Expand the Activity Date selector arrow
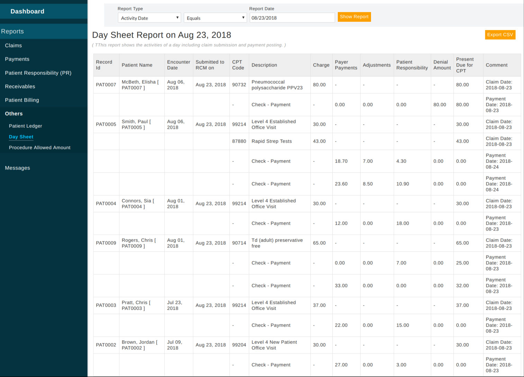Image resolution: width=524 pixels, height=377 pixels. tap(178, 18)
